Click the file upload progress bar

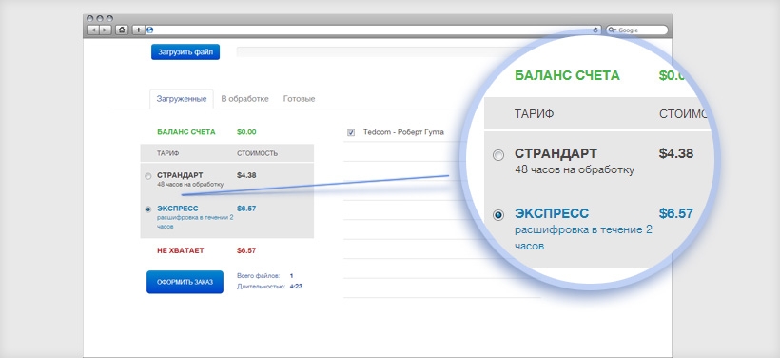coord(368,51)
